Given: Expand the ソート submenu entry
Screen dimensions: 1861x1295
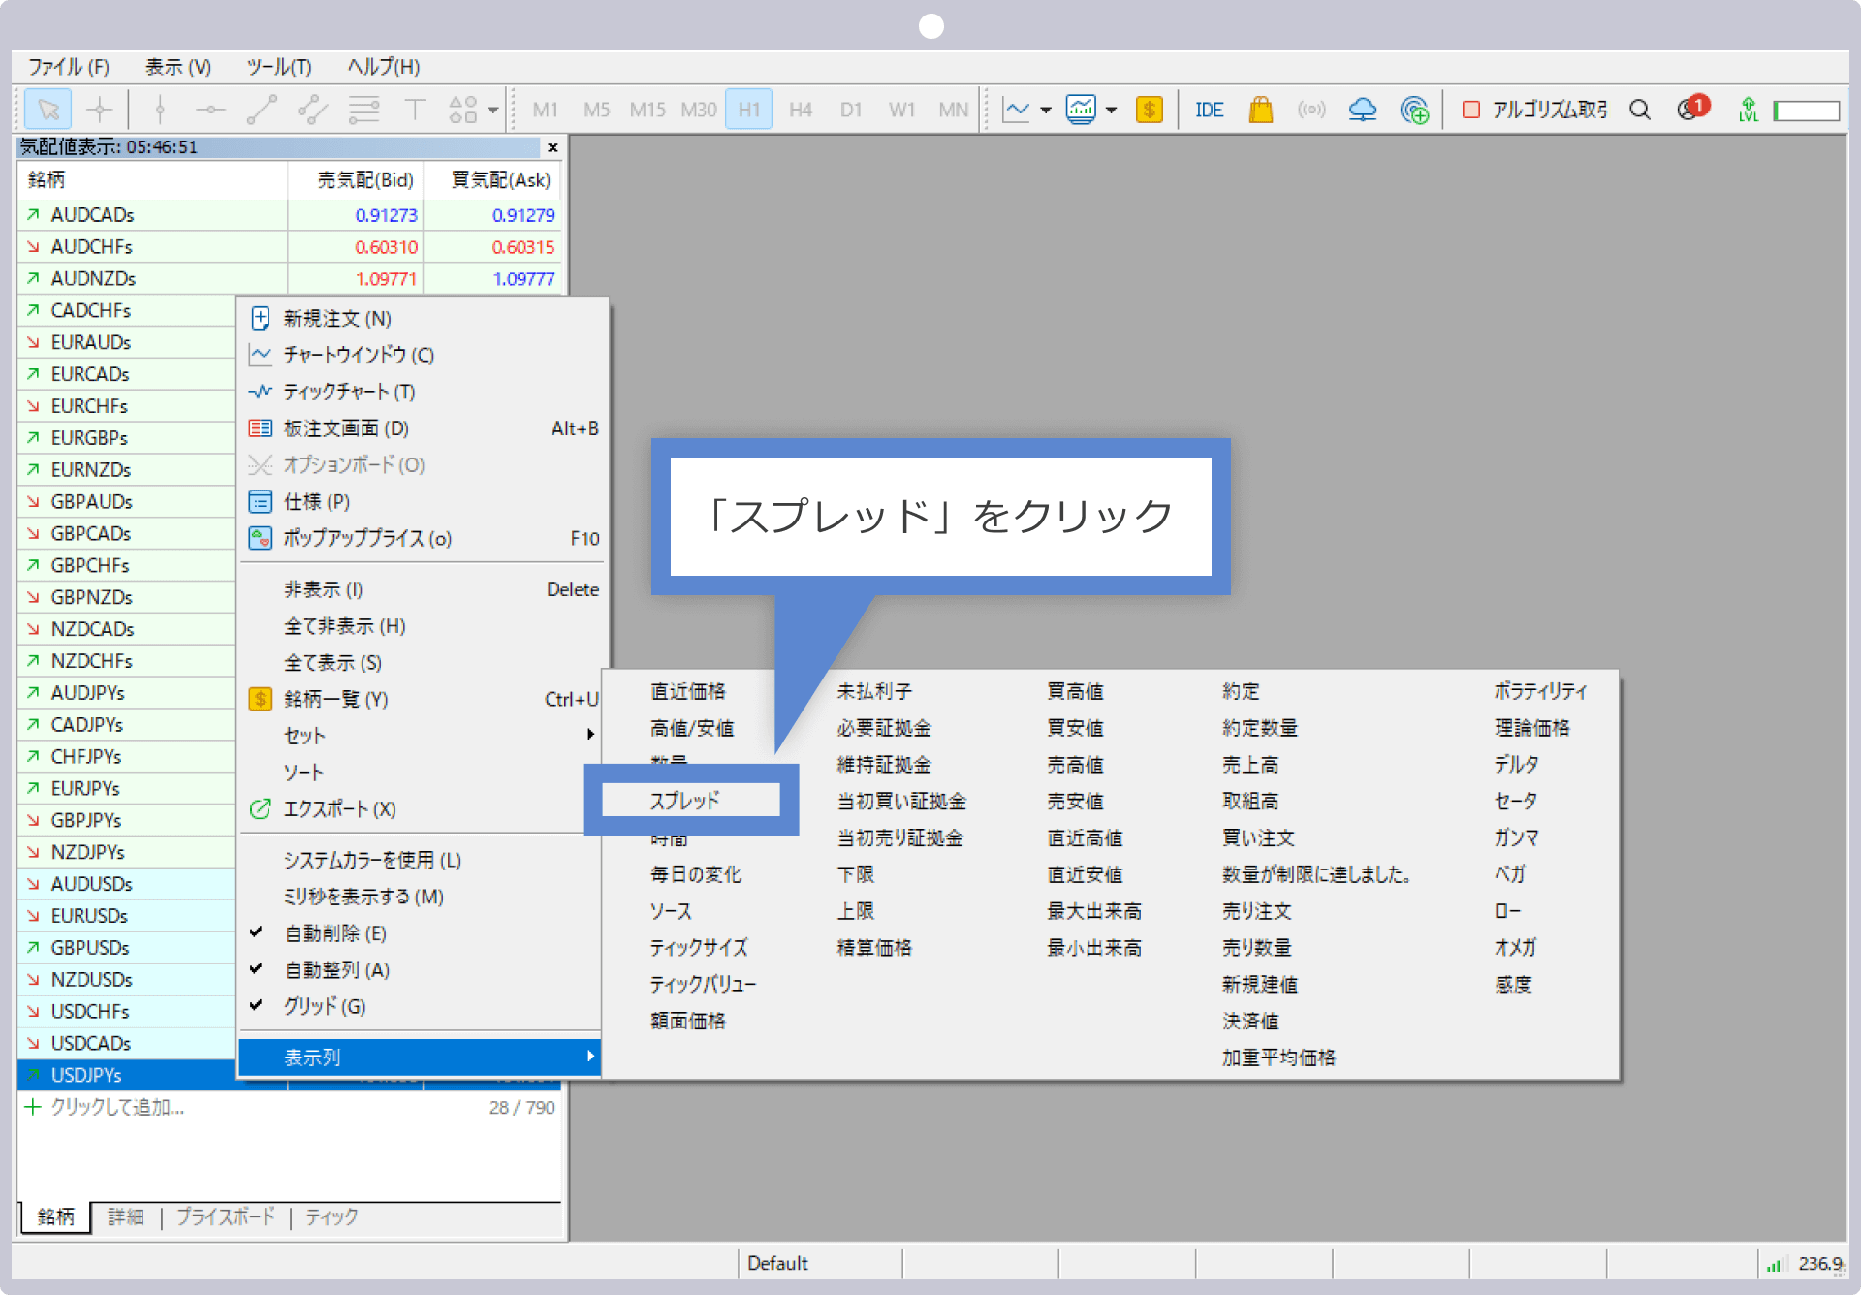Looking at the screenshot, I should (x=423, y=773).
